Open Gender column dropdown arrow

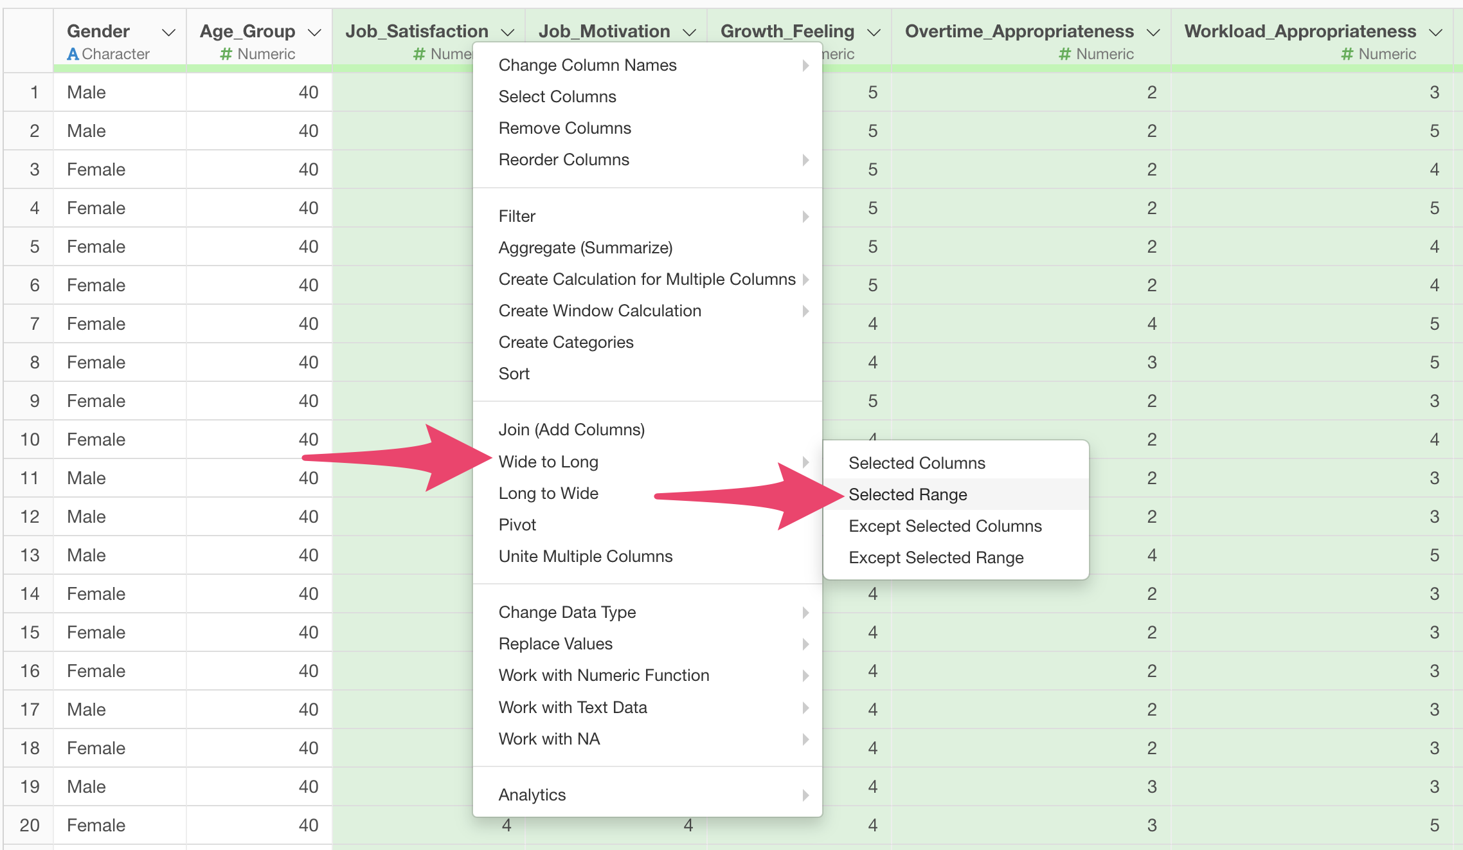pos(168,32)
